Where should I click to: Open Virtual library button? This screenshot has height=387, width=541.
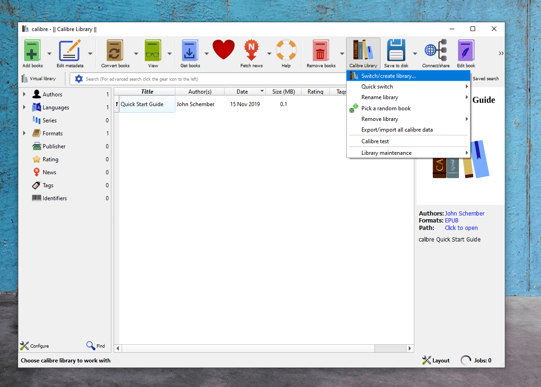pyautogui.click(x=39, y=79)
